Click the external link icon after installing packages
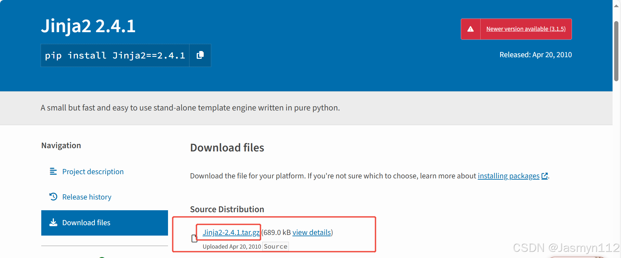The height and width of the screenshot is (258, 621). pyautogui.click(x=545, y=176)
